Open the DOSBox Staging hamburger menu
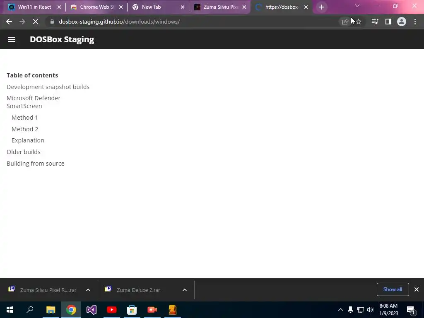424x318 pixels. click(11, 39)
